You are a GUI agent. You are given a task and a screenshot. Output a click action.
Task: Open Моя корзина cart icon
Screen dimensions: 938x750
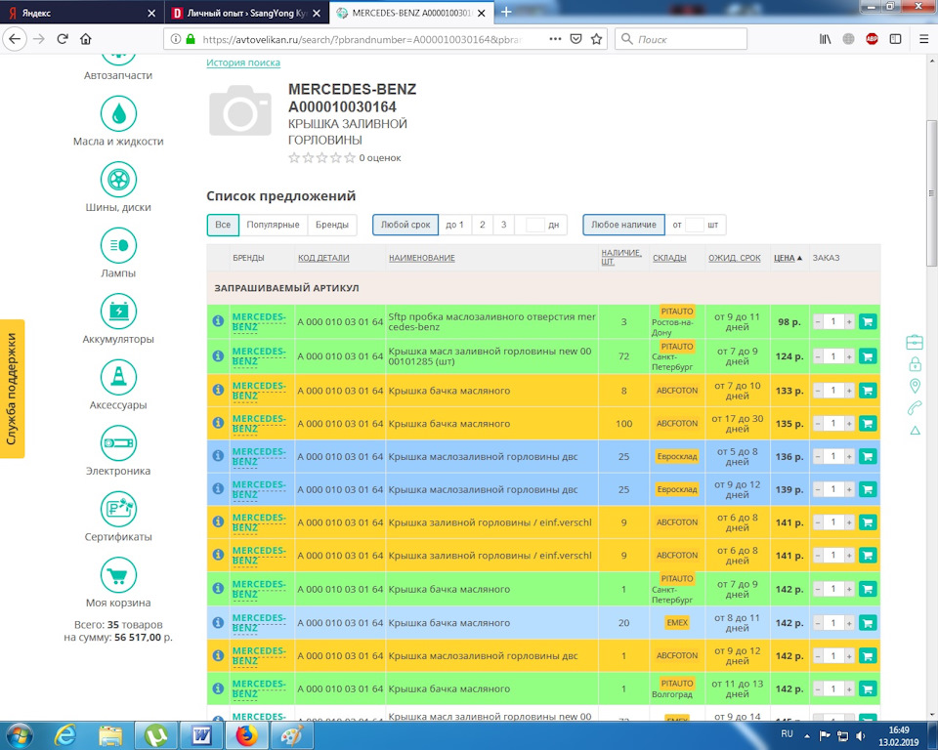coord(118,575)
